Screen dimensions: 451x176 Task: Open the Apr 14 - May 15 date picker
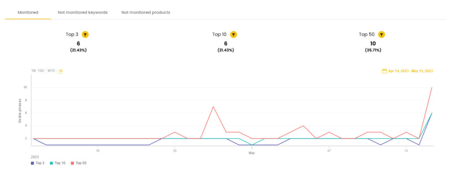click(x=410, y=71)
